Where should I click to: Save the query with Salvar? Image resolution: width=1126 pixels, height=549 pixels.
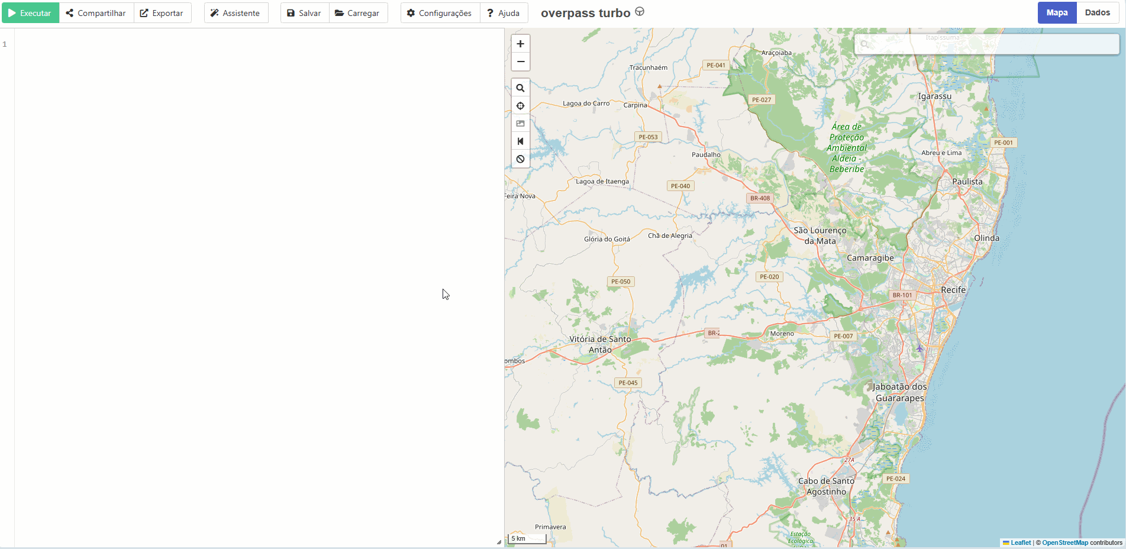coord(304,13)
